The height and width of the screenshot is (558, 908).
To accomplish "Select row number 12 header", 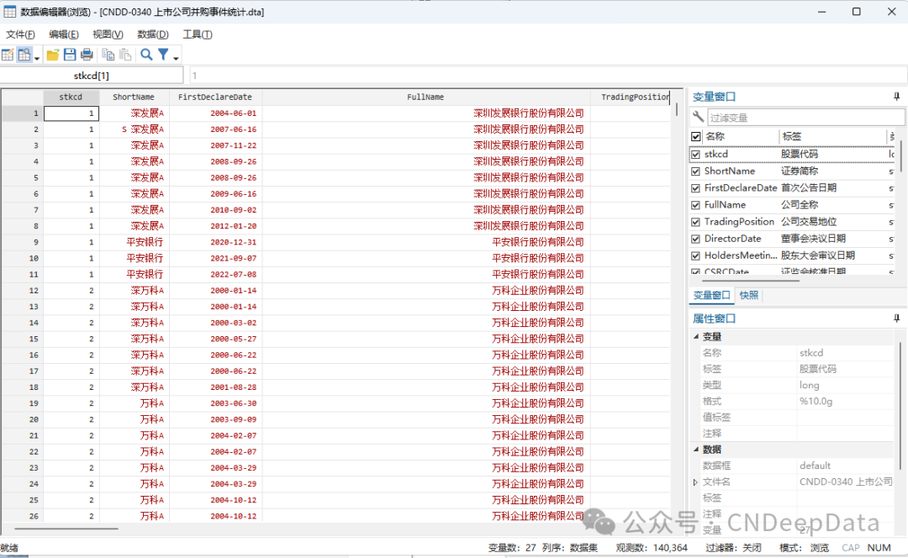I will (x=22, y=291).
